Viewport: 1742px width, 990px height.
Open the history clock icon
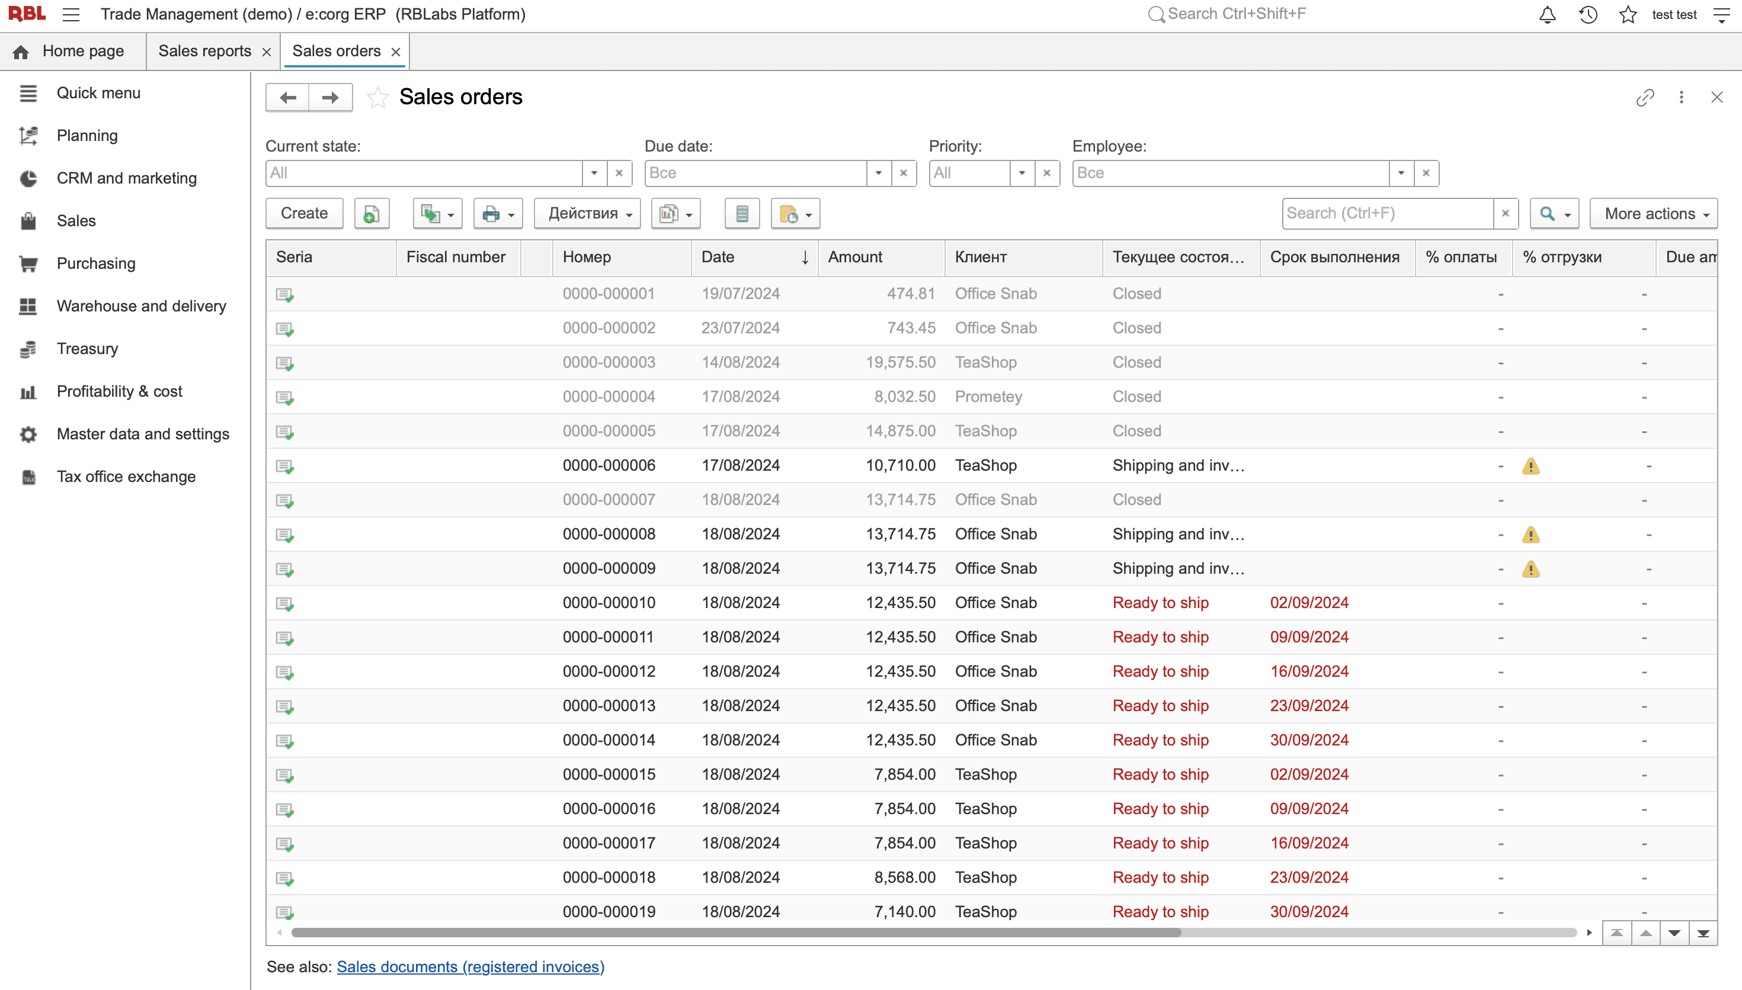coord(1587,15)
